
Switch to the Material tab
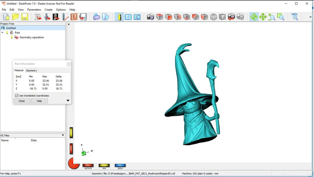(19, 70)
